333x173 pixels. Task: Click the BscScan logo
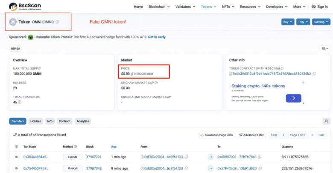coord(25,6)
